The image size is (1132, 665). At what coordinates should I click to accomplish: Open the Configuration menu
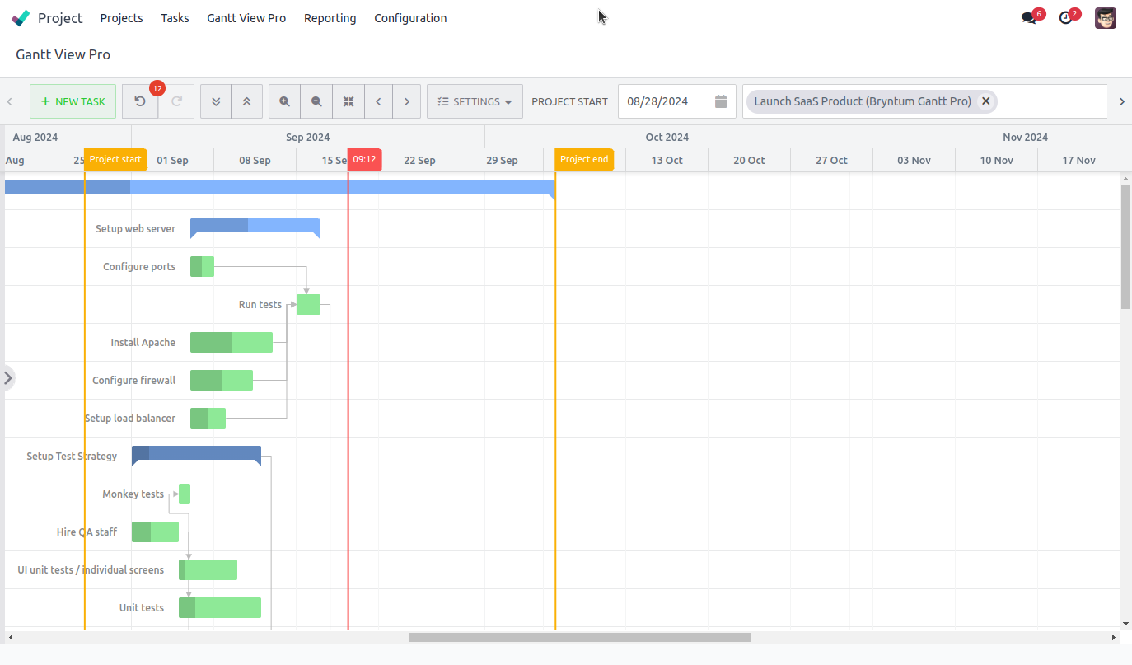[410, 17]
